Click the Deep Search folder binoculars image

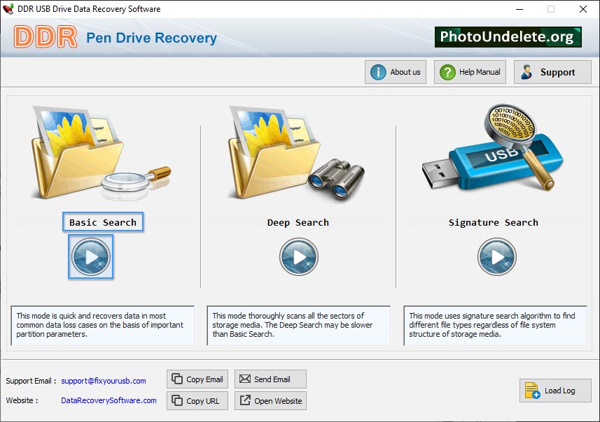[297, 153]
